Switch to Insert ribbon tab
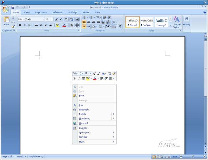This screenshot has width=208, height=160. tap(27, 12)
